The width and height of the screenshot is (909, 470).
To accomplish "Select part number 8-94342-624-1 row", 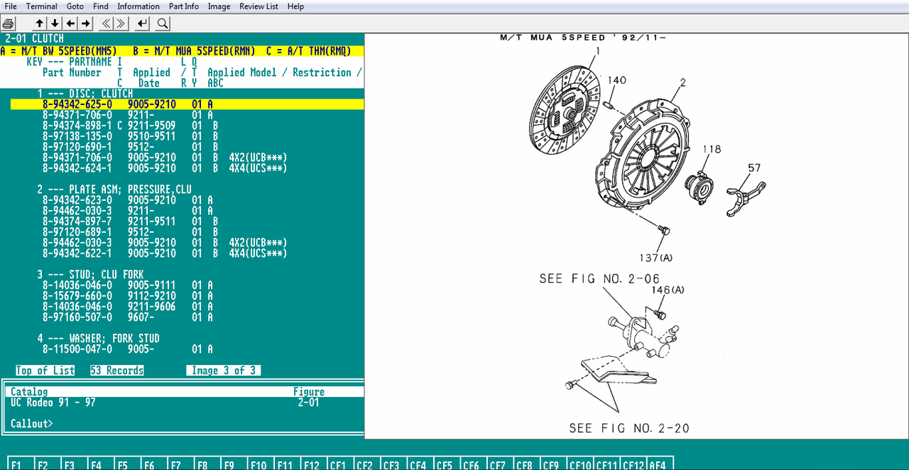I will 165,168.
